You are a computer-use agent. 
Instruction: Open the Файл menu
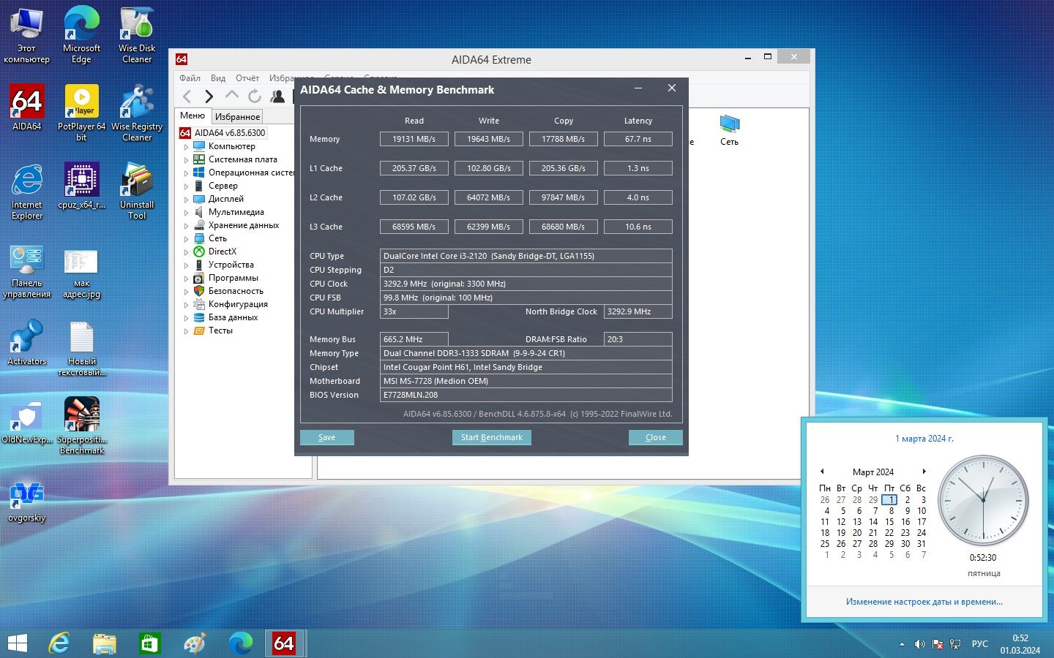click(190, 77)
